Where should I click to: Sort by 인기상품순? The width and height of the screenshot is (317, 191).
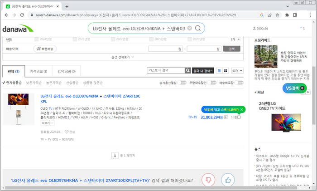click(14, 83)
